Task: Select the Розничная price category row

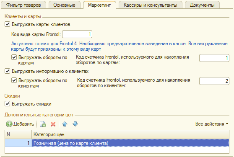Action: 117,143
